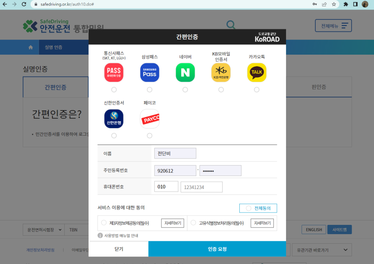Click the phone number field 12341234
This screenshot has width=374, height=264.
pos(201,187)
